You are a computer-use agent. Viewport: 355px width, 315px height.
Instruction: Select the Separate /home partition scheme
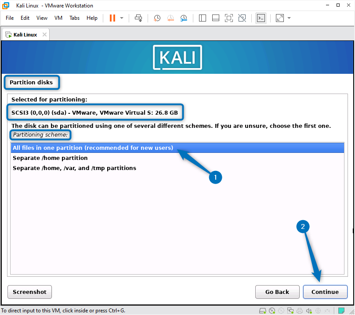tap(51, 158)
